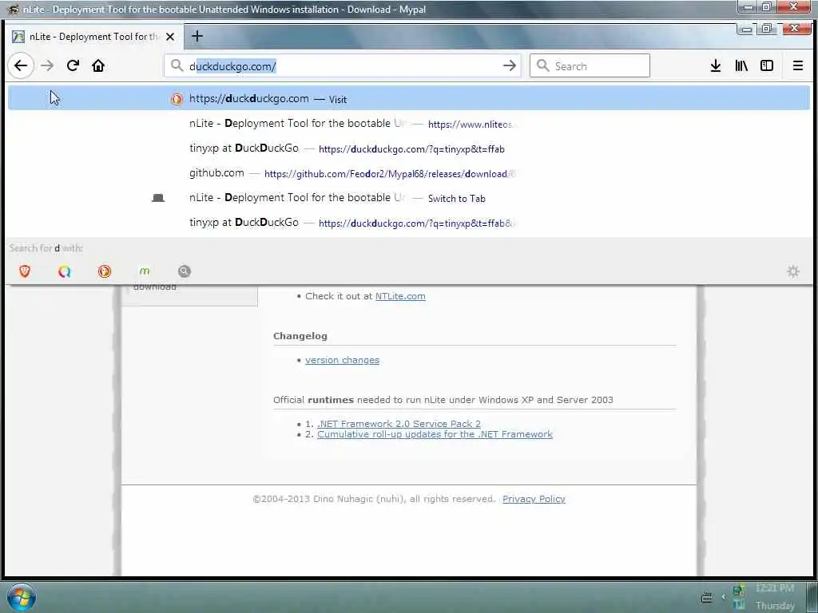The width and height of the screenshot is (818, 613).
Task: Click the Go arrow in the address bar
Action: pyautogui.click(x=509, y=65)
